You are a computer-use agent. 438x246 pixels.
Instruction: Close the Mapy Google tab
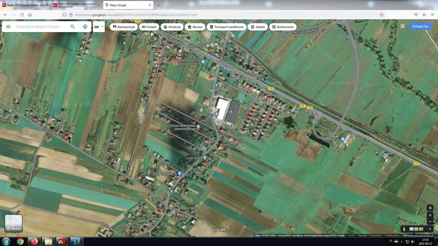click(x=150, y=5)
